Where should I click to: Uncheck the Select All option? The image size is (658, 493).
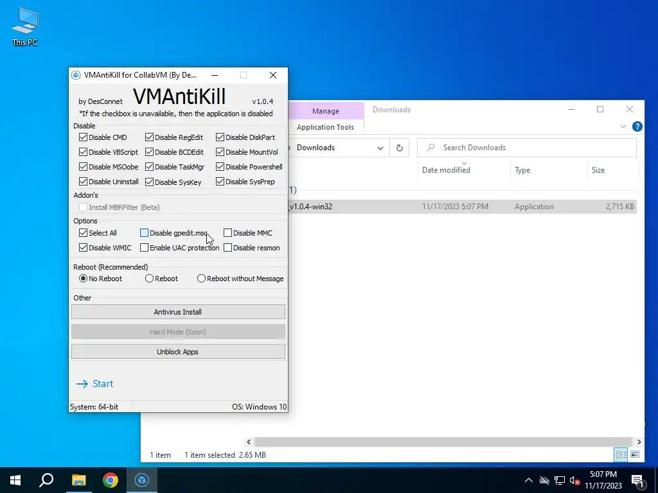click(x=83, y=232)
